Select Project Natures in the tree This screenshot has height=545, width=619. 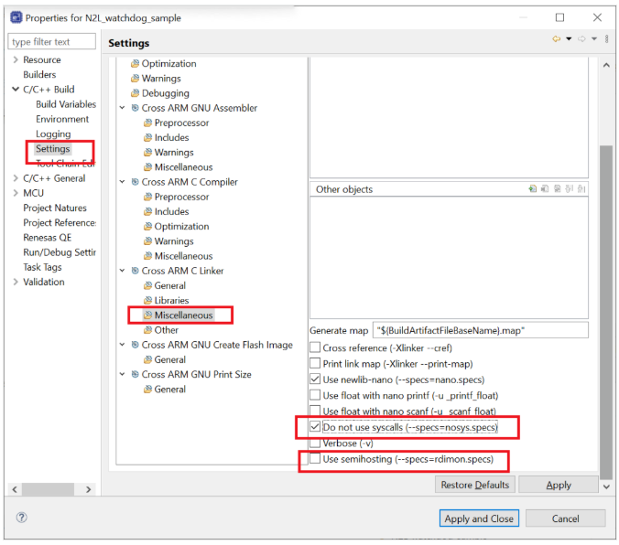[55, 208]
